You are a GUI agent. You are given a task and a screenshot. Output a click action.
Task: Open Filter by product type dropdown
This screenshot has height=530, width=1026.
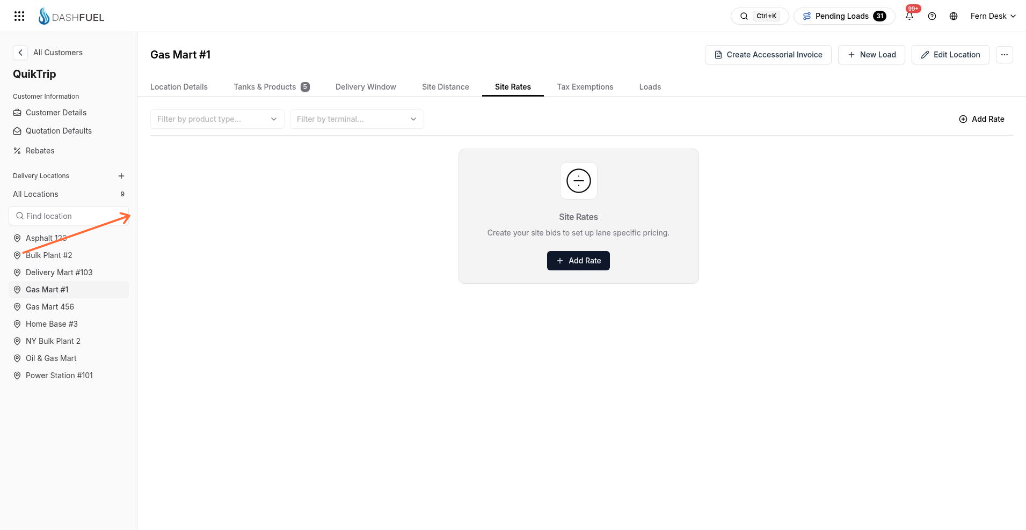click(x=217, y=119)
